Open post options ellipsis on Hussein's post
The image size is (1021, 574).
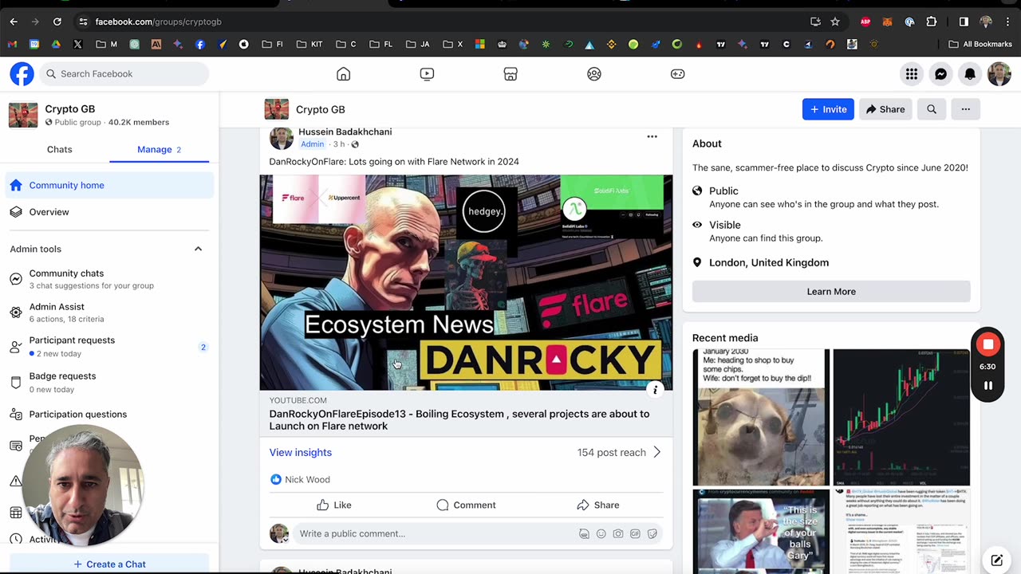click(652, 136)
